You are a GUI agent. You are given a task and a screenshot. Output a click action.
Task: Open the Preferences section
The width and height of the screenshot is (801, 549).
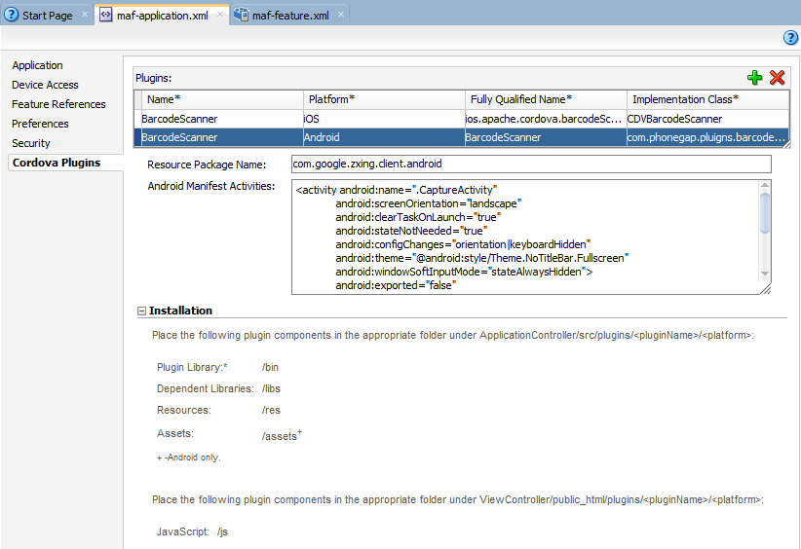tap(40, 124)
